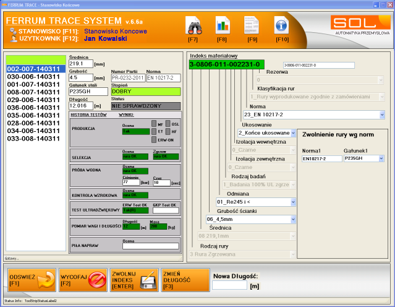The height and width of the screenshot is (307, 395).
Task: Click the Numer Partii PR-0232-2011 field
Action: (128, 78)
